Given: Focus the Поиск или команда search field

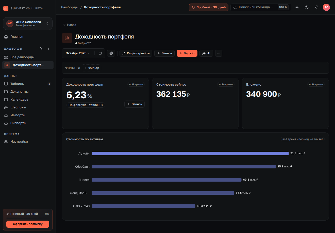Looking at the screenshot, I should coord(261,7).
